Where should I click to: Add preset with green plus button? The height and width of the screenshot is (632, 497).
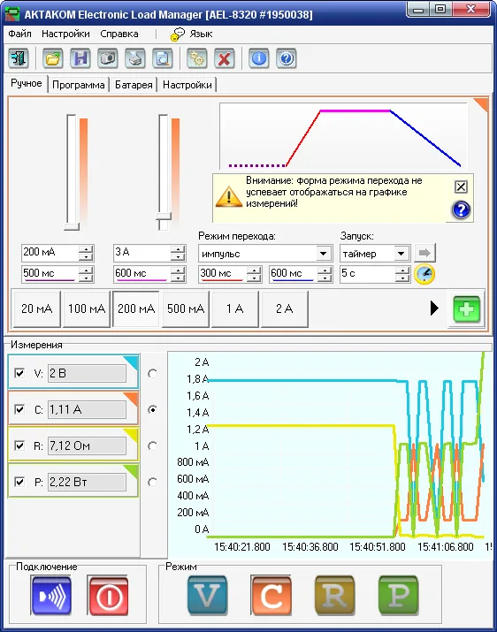(466, 309)
